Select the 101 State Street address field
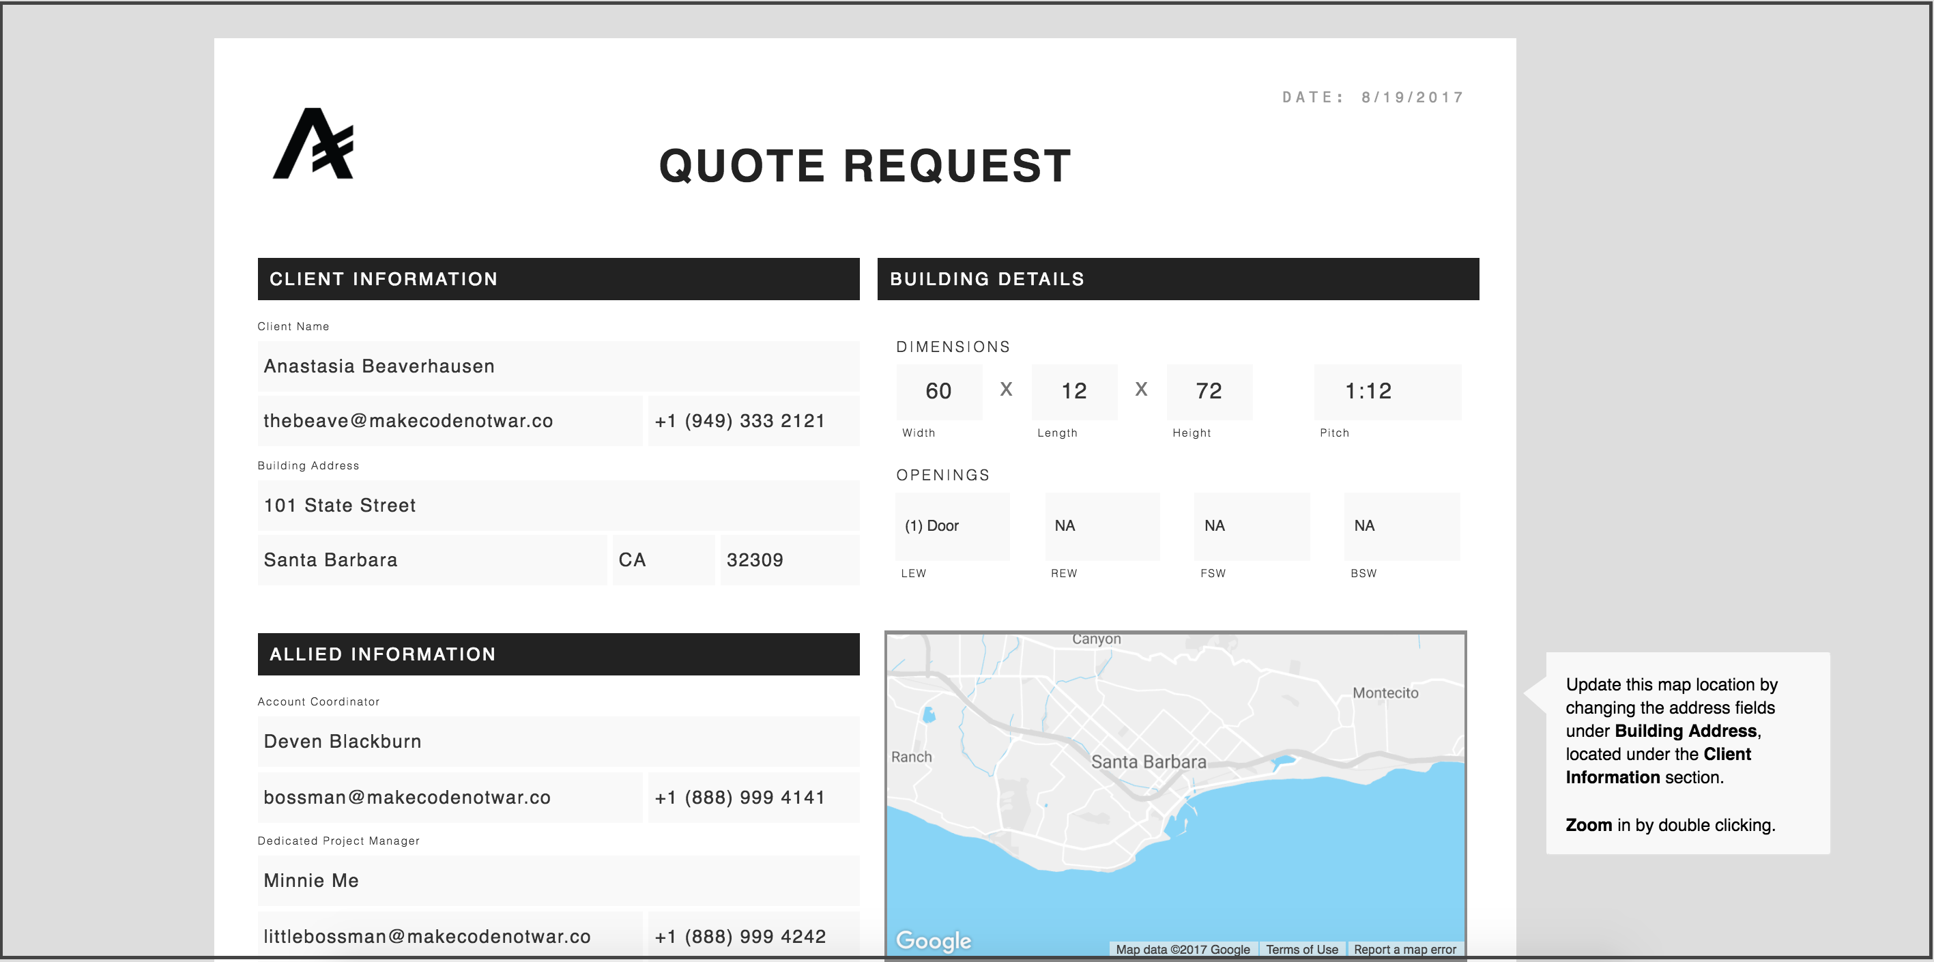1934x962 pixels. click(x=558, y=506)
